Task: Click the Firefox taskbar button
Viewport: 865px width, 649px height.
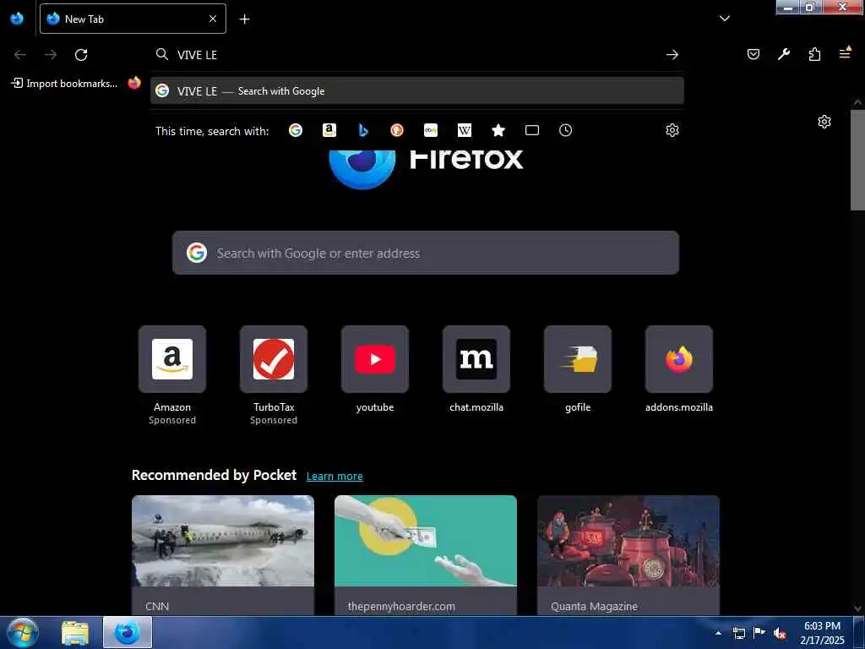Action: tap(128, 632)
